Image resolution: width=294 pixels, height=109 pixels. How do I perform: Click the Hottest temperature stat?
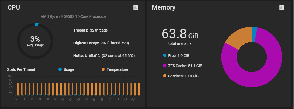pos(104,56)
